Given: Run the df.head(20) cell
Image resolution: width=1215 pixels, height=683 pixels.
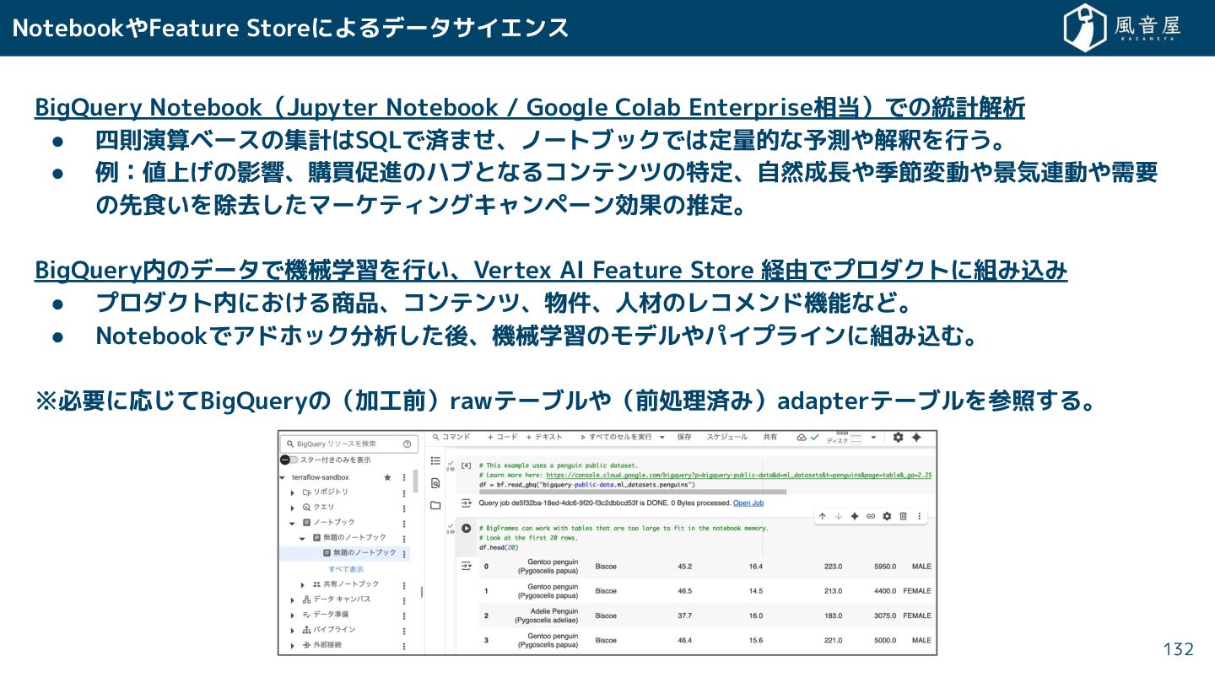Looking at the screenshot, I should point(466,529).
